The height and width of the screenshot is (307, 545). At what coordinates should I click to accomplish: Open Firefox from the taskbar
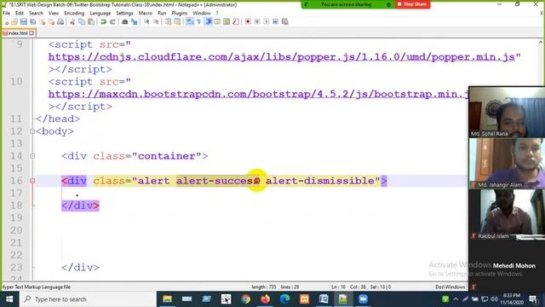coord(265,299)
